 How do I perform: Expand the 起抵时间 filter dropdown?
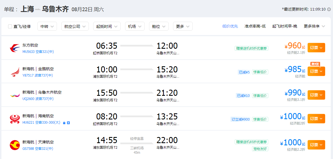(x=107, y=26)
